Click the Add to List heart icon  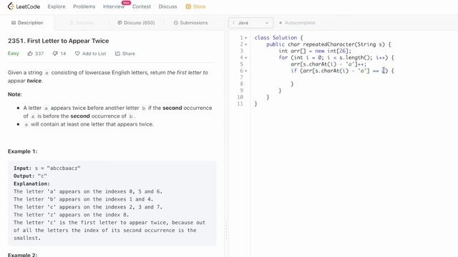click(x=77, y=54)
